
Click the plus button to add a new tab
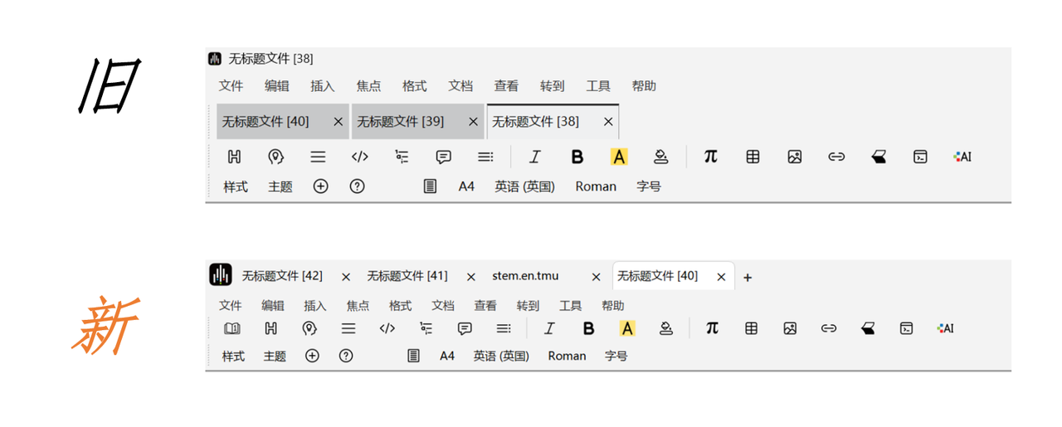pyautogui.click(x=748, y=278)
